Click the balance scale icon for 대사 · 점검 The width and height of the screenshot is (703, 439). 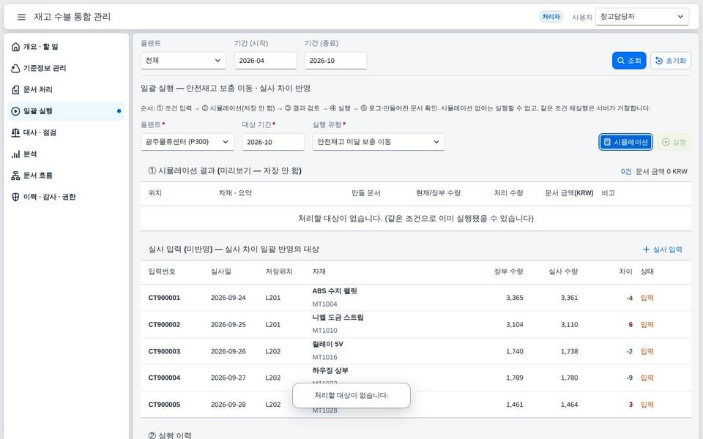click(15, 132)
